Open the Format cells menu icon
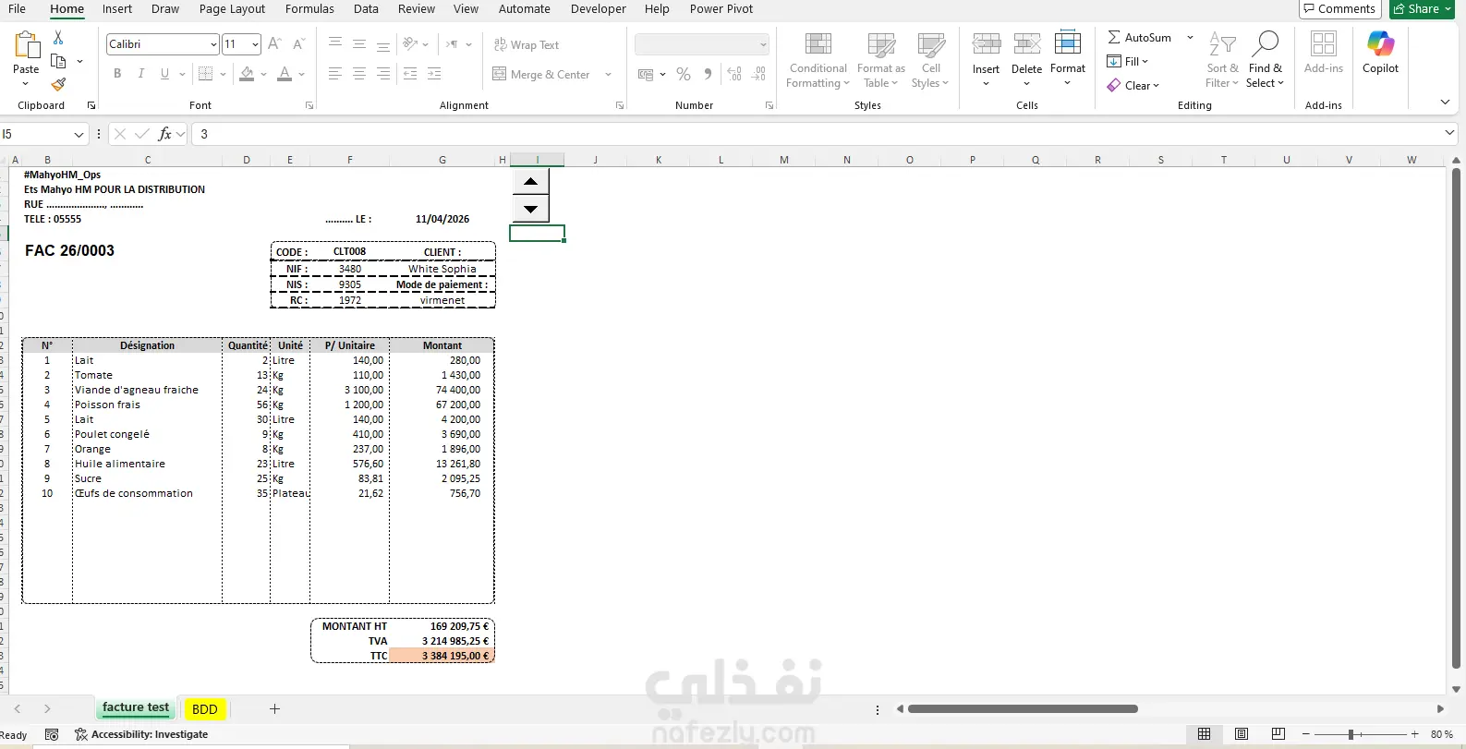 click(x=1068, y=43)
